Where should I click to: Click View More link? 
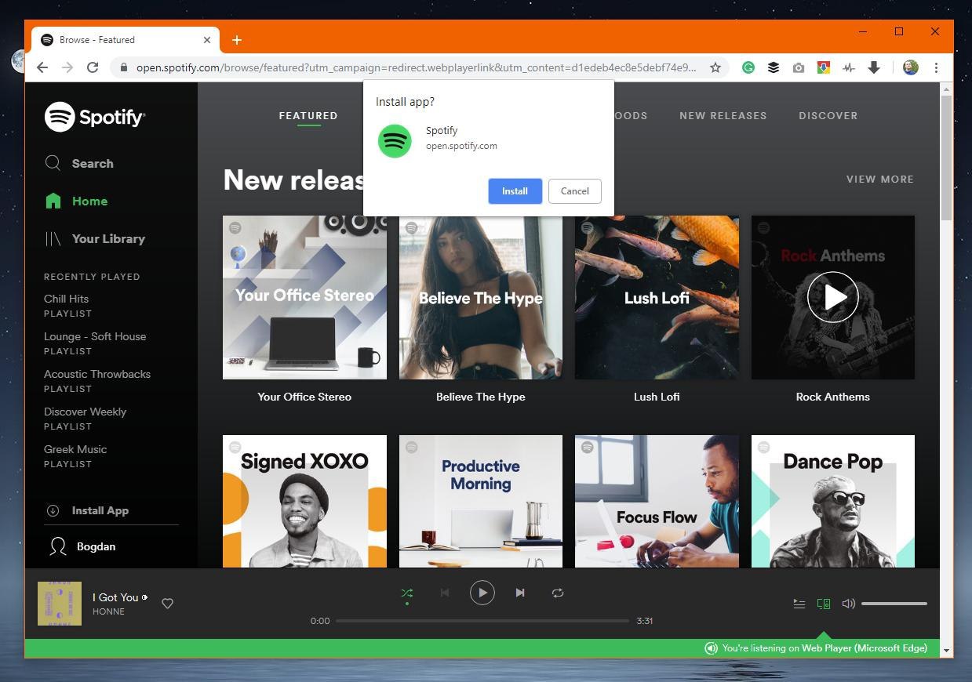tap(880, 179)
